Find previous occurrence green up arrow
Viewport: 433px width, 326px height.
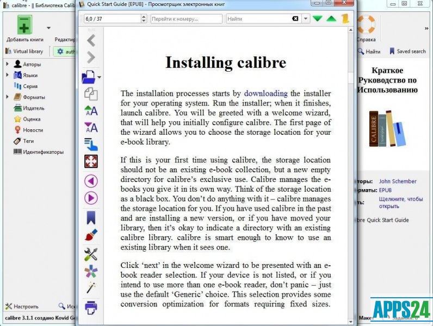click(x=331, y=19)
